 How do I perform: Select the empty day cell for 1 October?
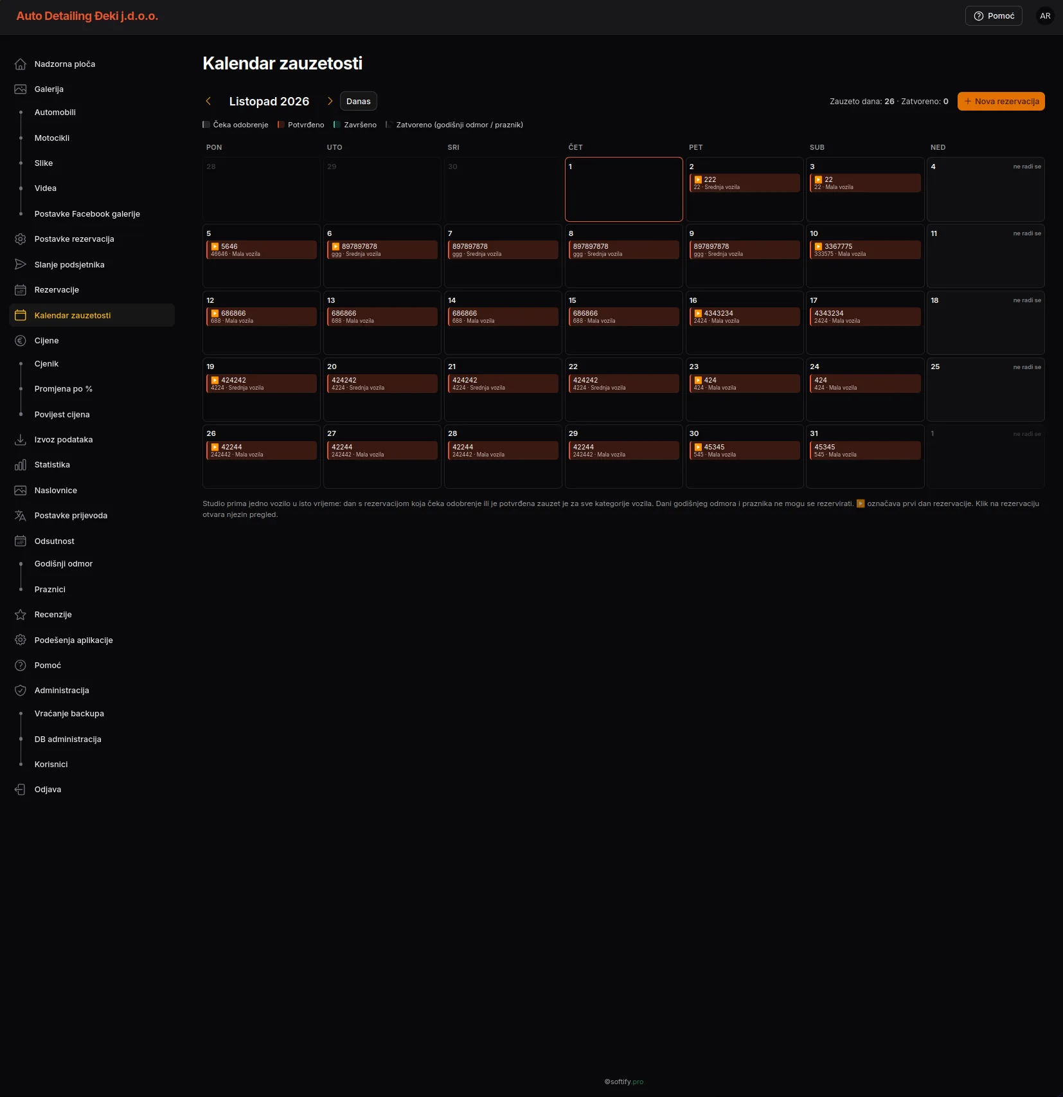(x=624, y=190)
